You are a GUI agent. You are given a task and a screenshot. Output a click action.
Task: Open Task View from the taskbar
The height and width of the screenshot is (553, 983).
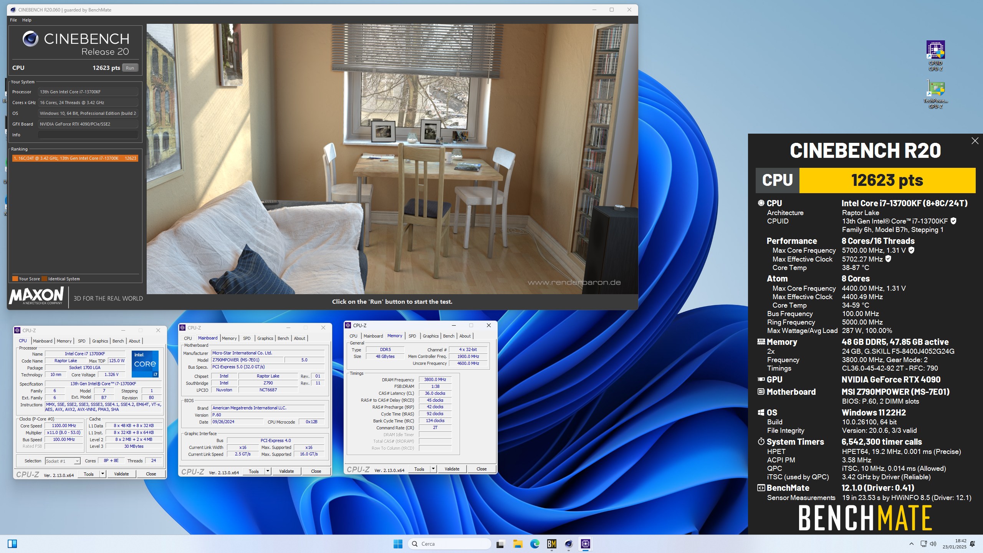pyautogui.click(x=500, y=544)
